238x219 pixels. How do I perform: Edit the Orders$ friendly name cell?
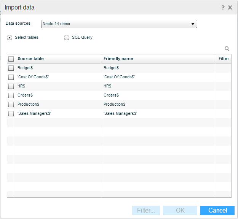point(158,95)
